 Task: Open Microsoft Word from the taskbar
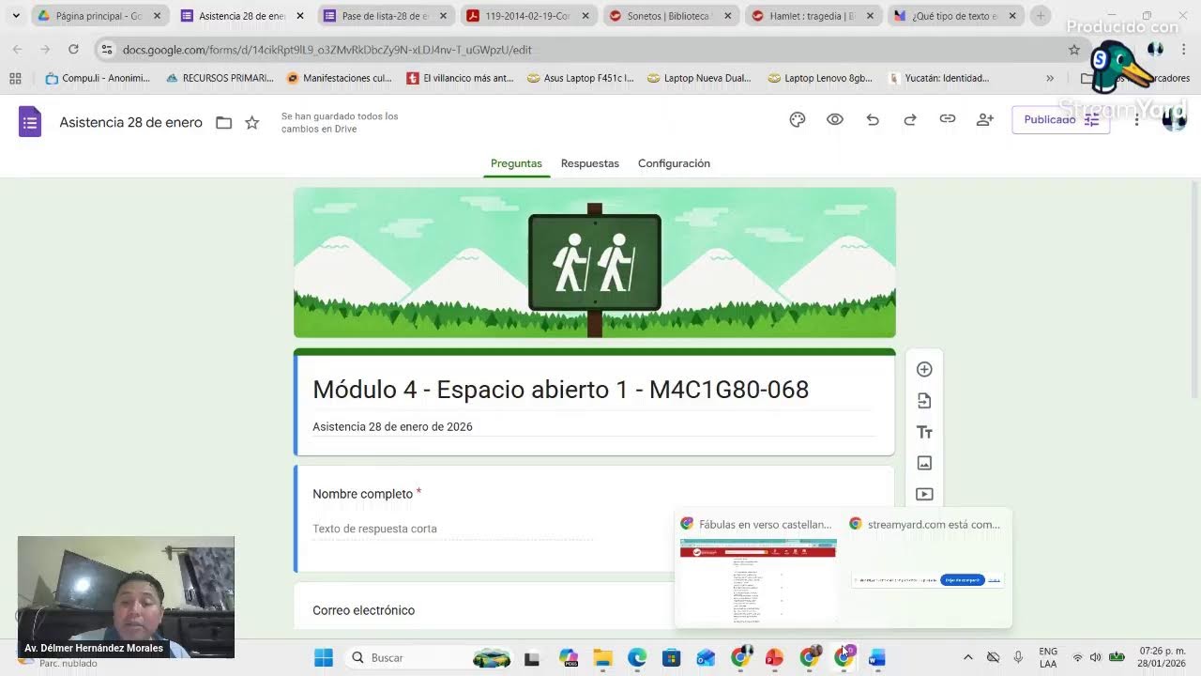point(877,657)
